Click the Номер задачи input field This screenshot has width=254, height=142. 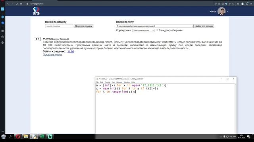[59, 26]
